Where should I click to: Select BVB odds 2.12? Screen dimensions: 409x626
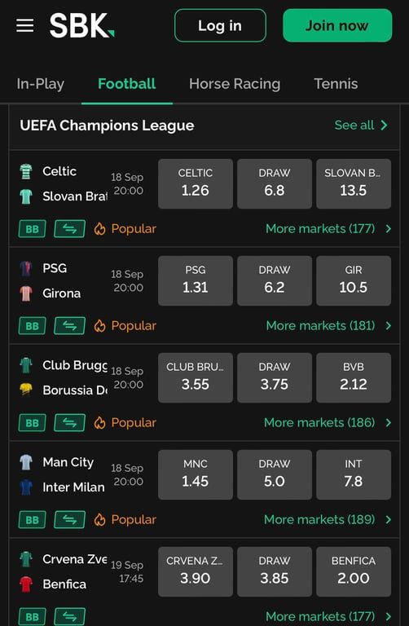(354, 377)
